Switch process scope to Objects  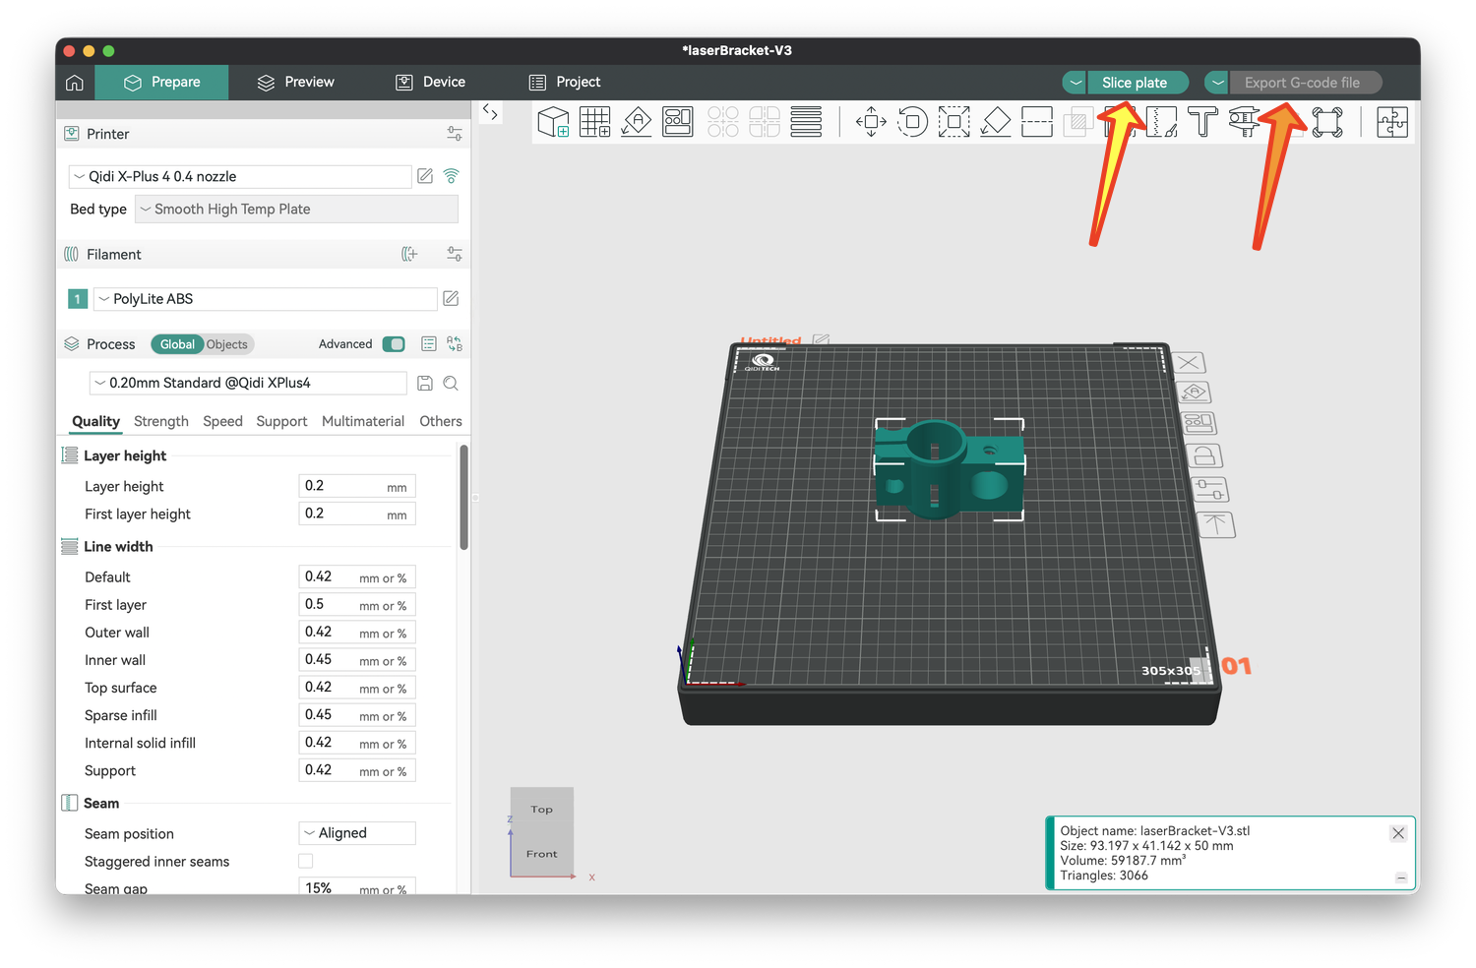tap(227, 344)
